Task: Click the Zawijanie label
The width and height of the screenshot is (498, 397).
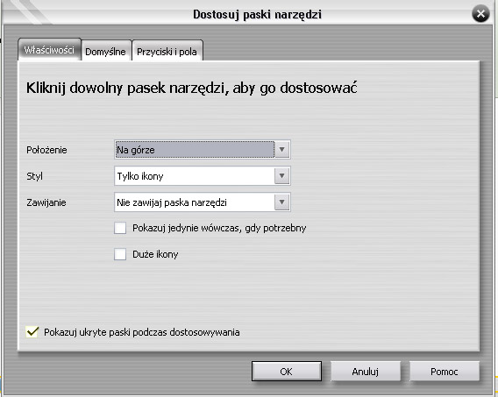Action: coord(46,202)
